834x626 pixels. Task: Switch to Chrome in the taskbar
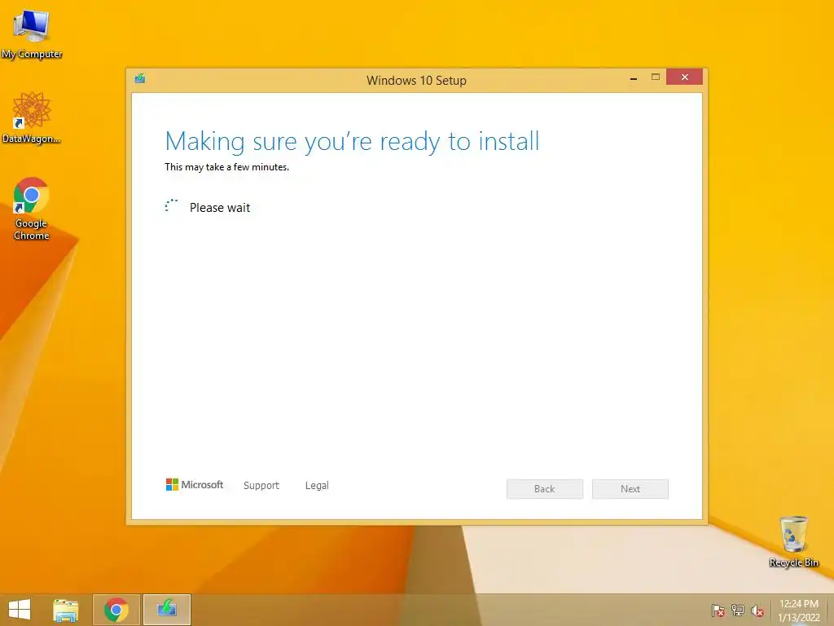coord(116,610)
